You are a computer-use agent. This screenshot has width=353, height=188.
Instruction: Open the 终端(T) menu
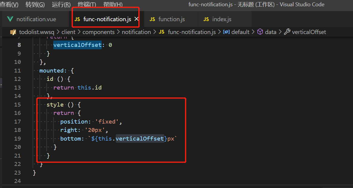[87, 4]
